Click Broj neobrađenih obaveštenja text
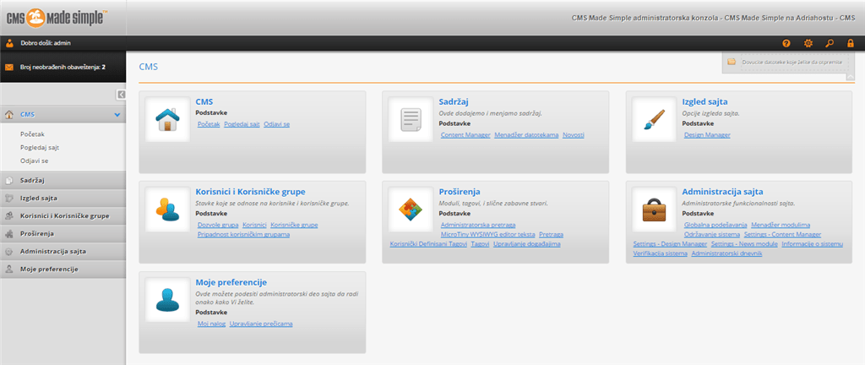 (x=63, y=67)
